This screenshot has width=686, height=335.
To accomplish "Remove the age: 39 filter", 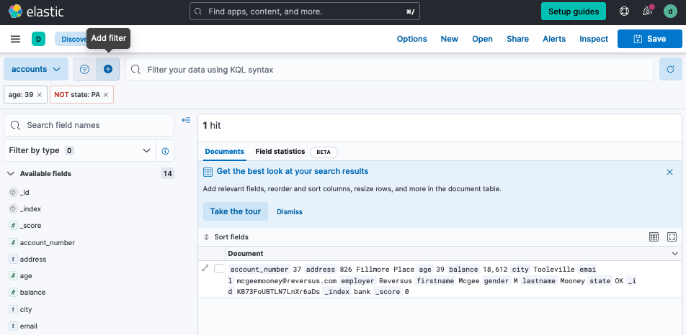I will pos(40,95).
